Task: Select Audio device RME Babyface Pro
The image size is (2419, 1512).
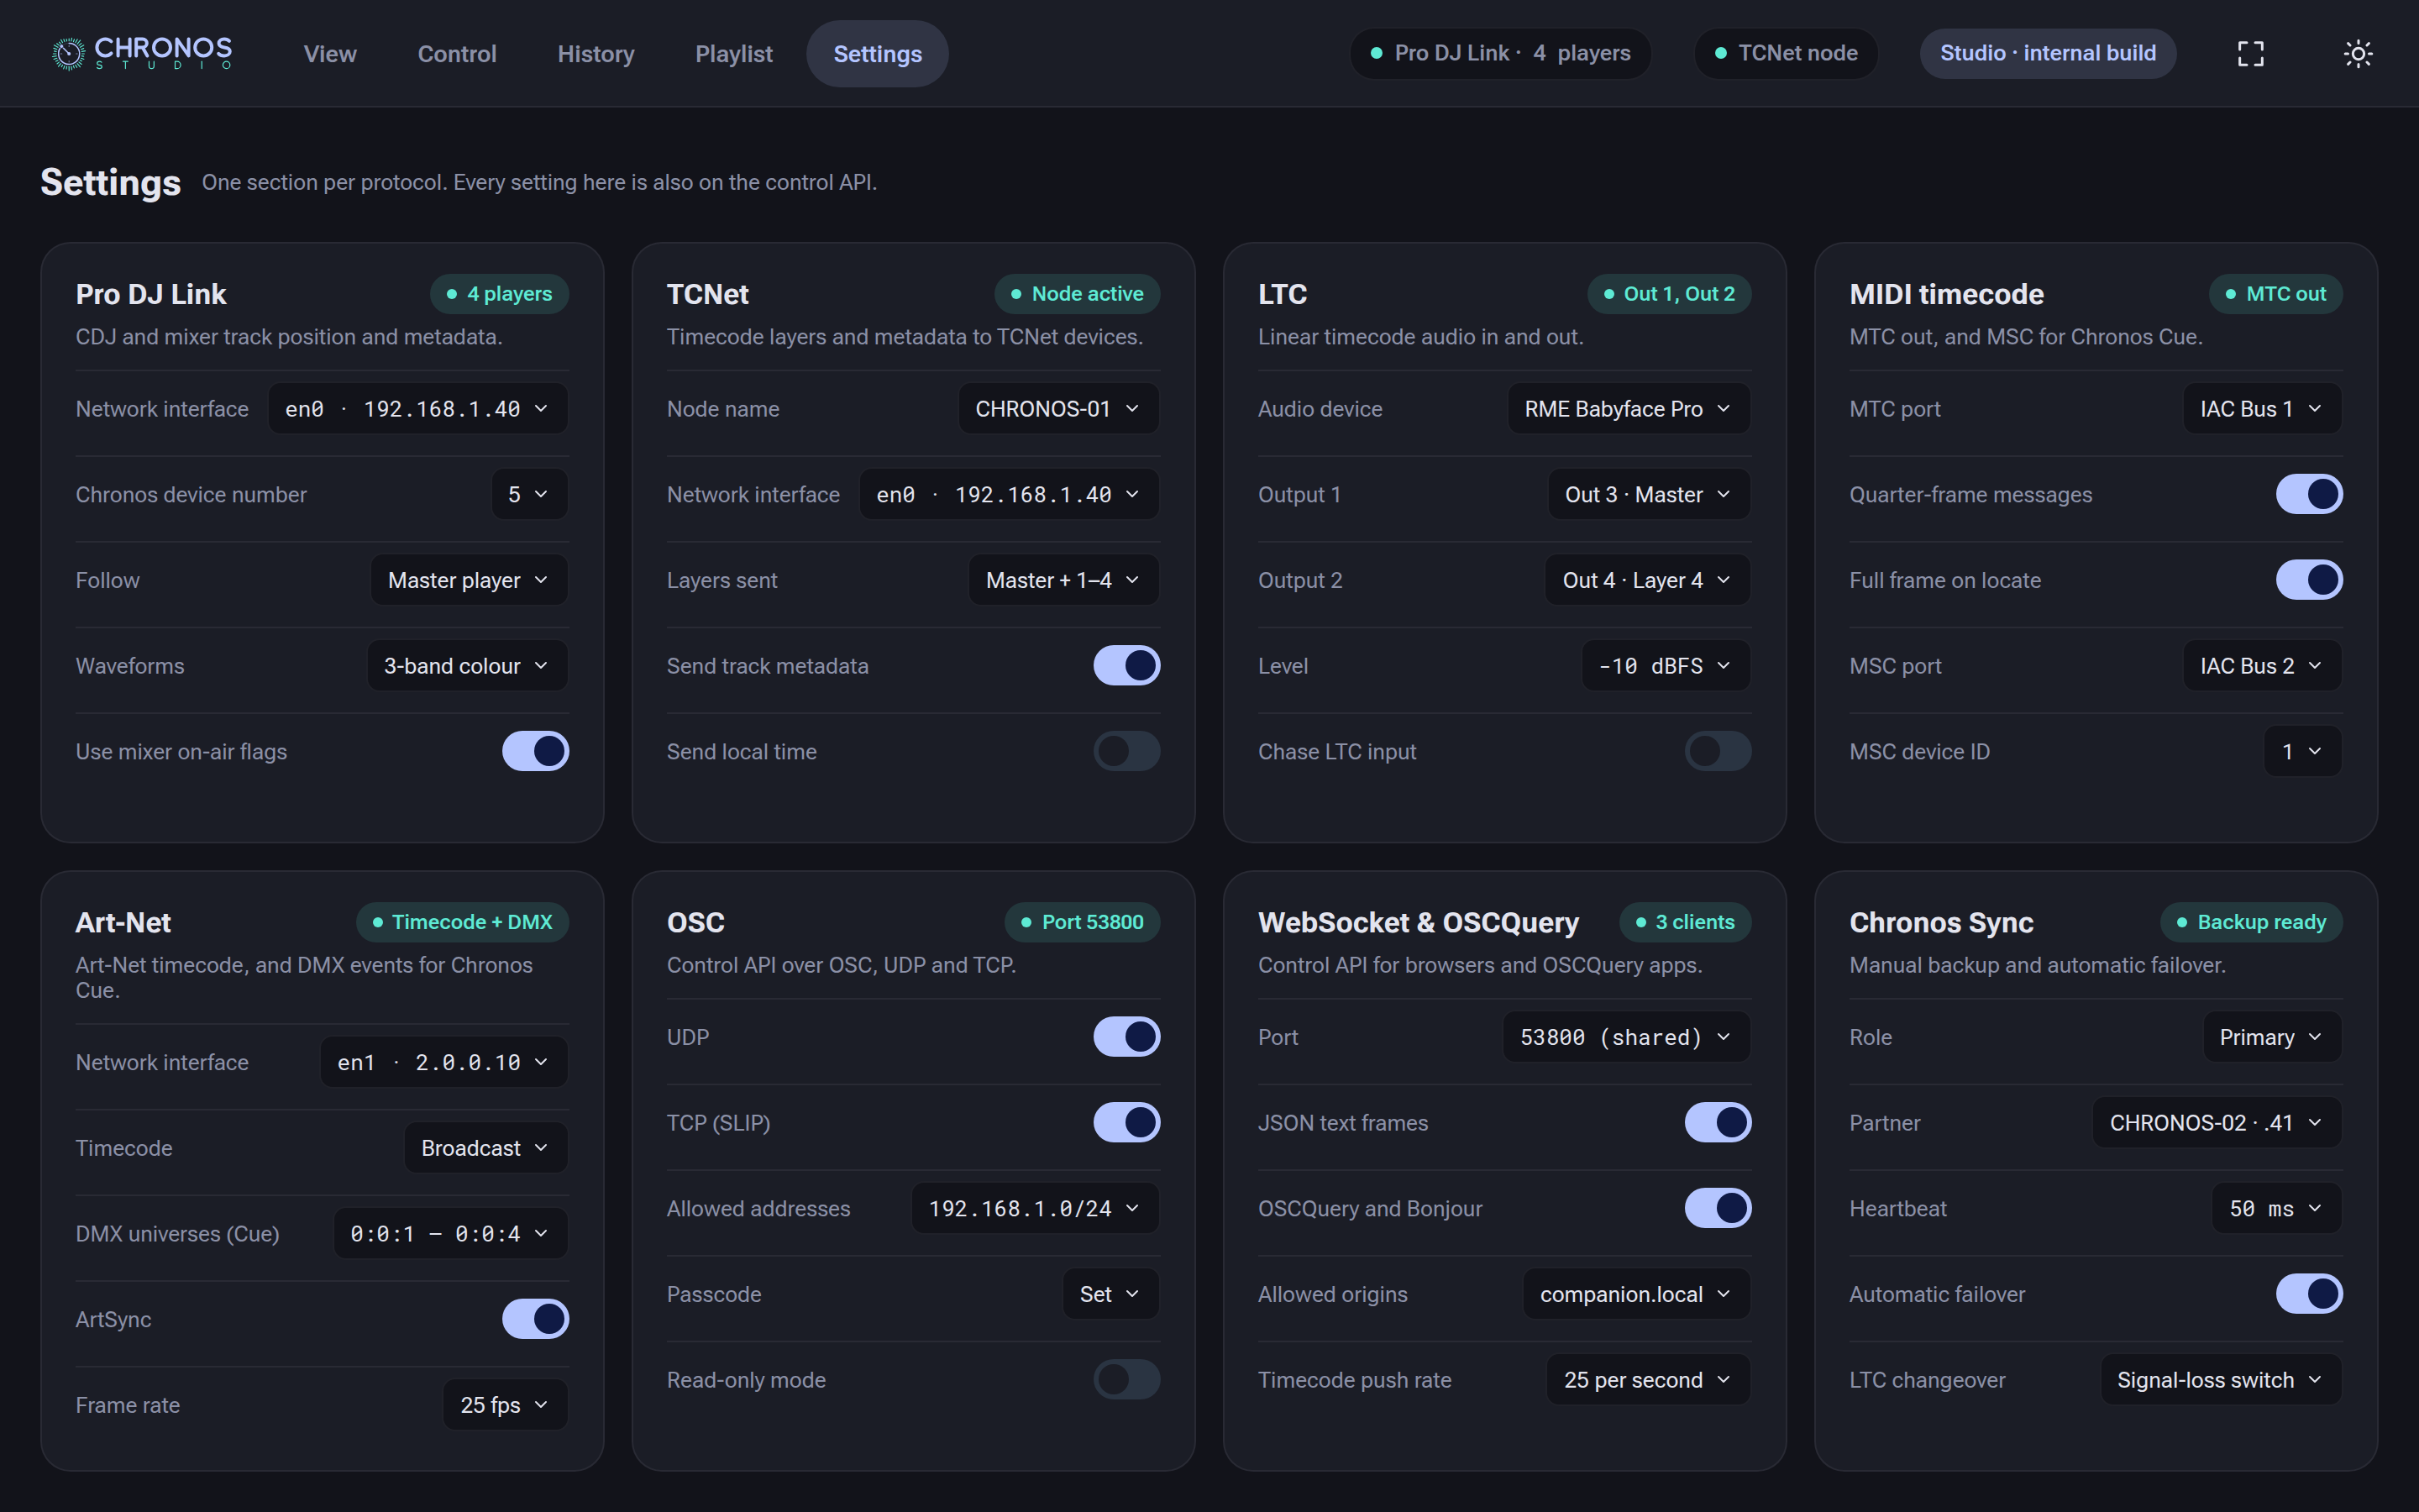Action: [x=1629, y=408]
